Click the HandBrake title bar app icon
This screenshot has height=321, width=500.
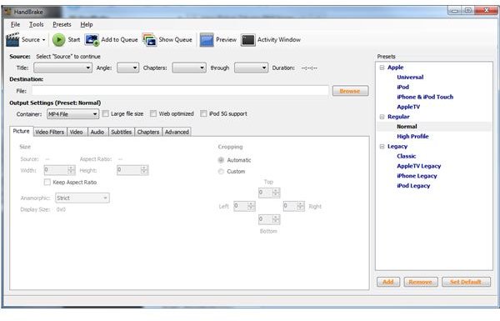[7, 12]
